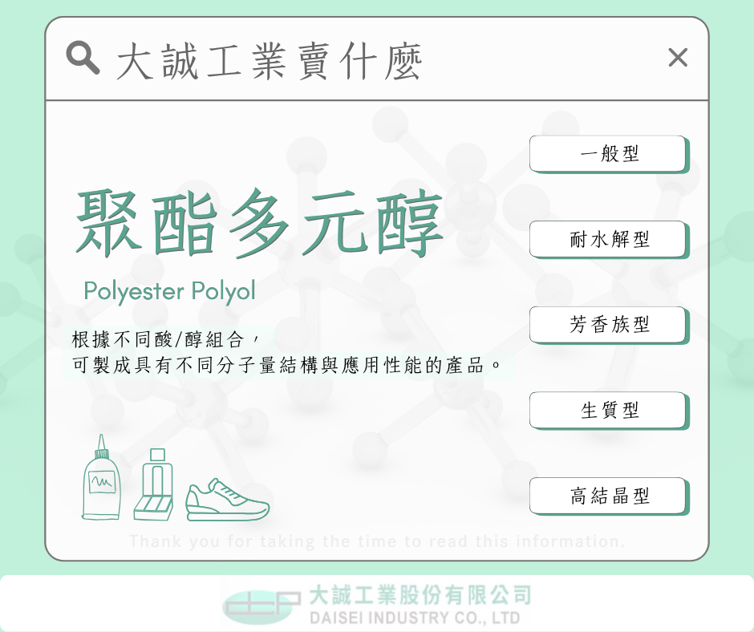Click the car seat illustration

pyautogui.click(x=153, y=484)
